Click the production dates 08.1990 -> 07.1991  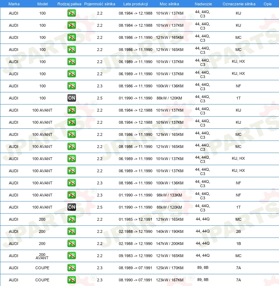point(136,280)
